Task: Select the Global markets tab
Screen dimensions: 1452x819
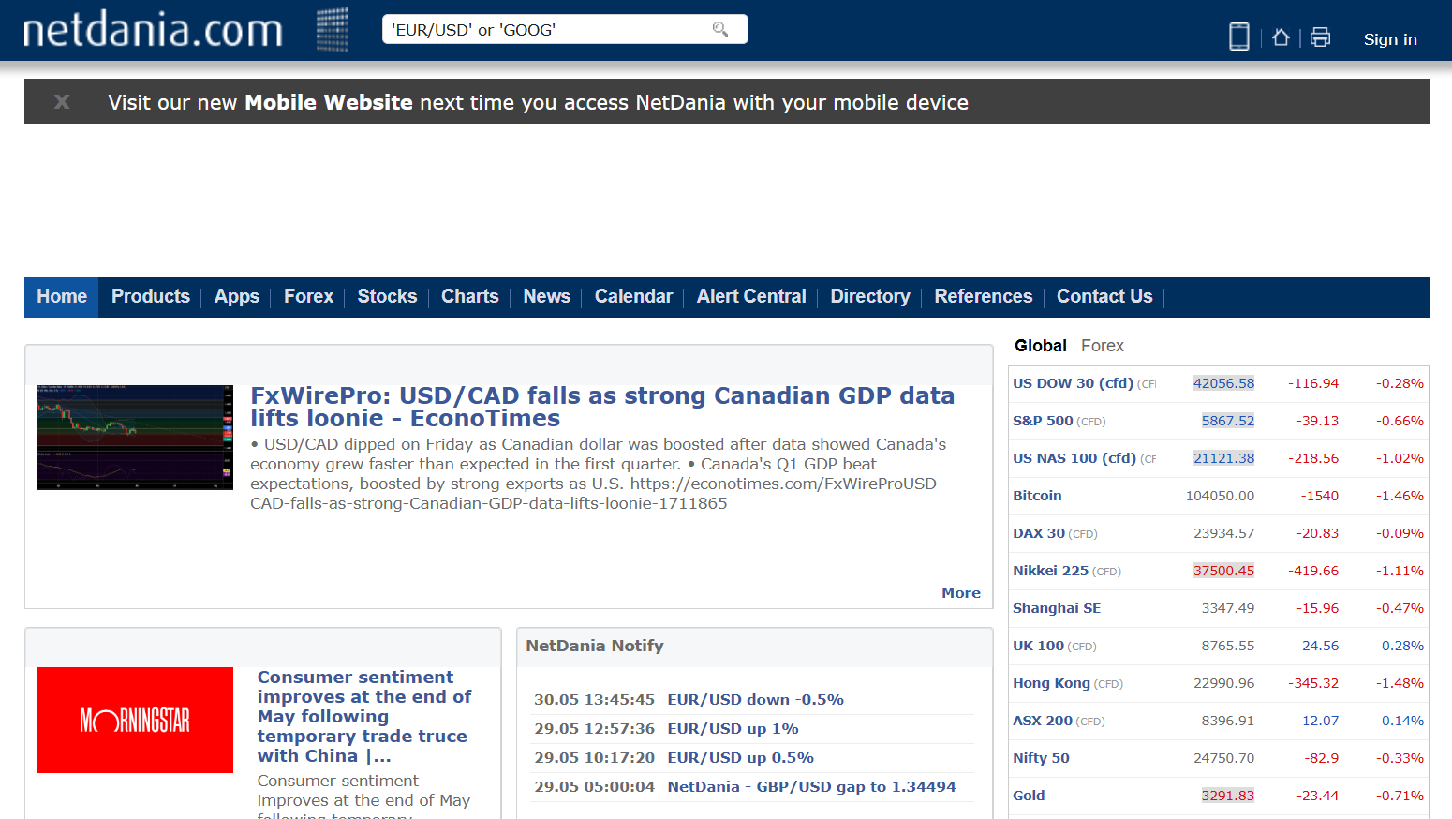Action: (x=1041, y=346)
